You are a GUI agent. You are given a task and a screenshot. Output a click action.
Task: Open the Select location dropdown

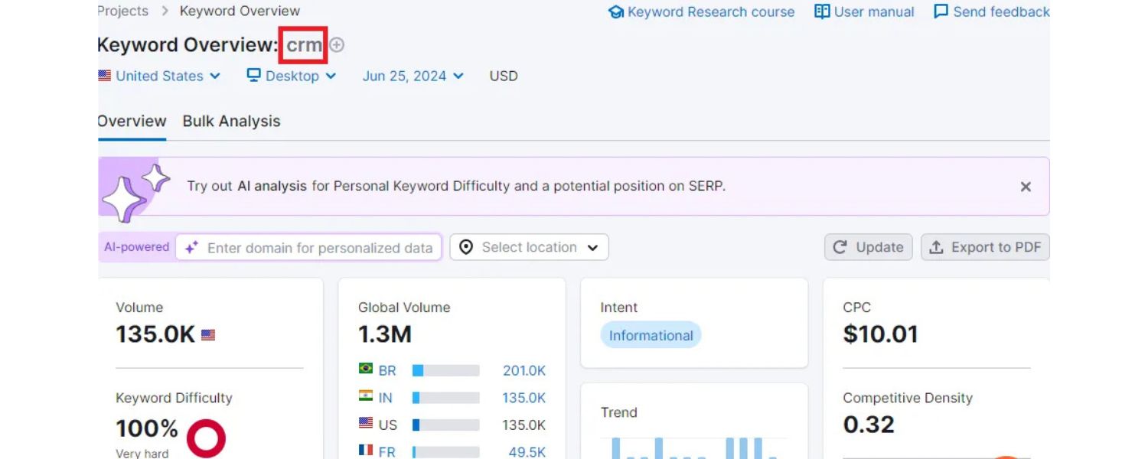pos(529,248)
